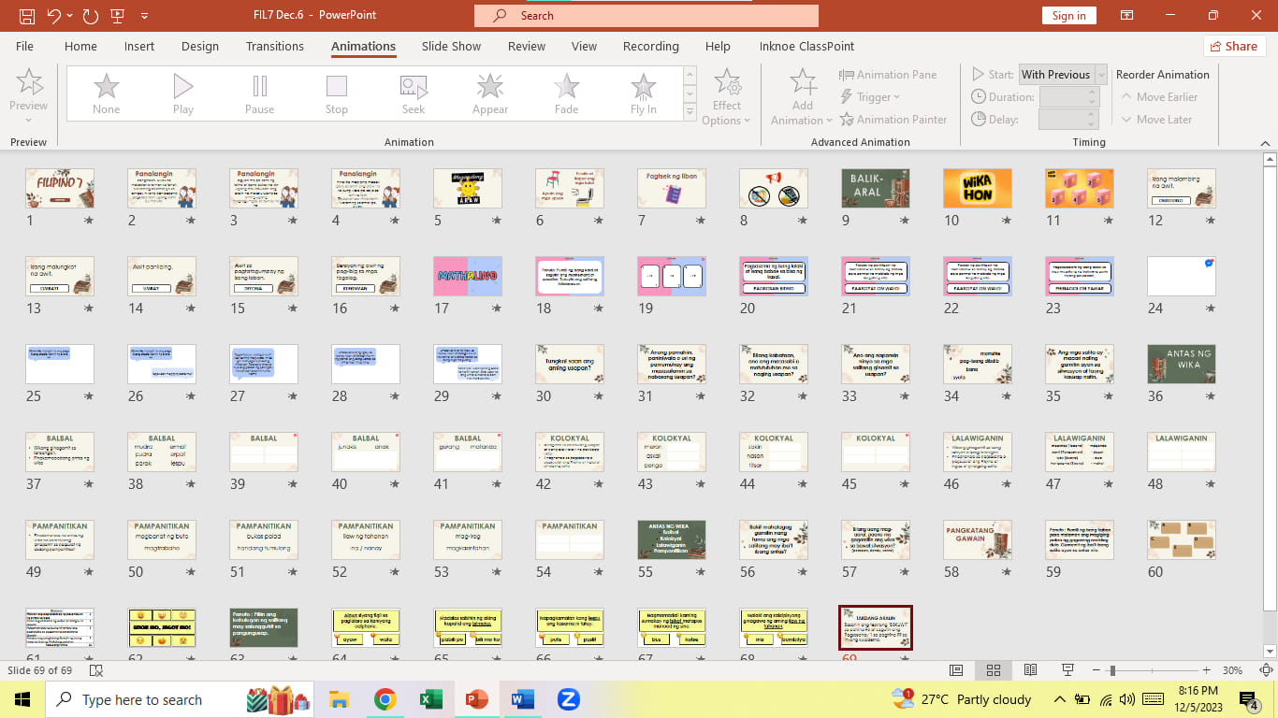Click Move Later in Reorder Animation
1278x718 pixels.
(1155, 120)
